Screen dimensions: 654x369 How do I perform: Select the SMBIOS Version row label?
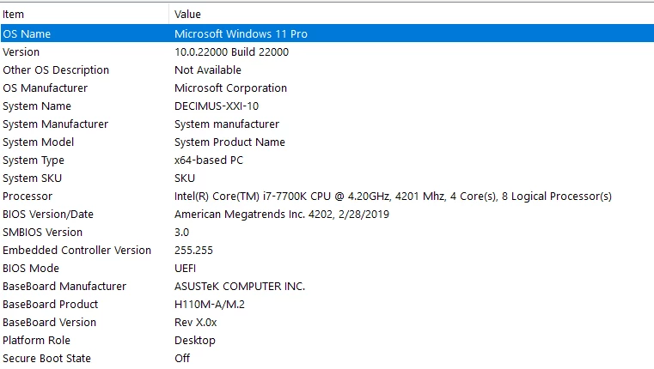click(x=43, y=232)
